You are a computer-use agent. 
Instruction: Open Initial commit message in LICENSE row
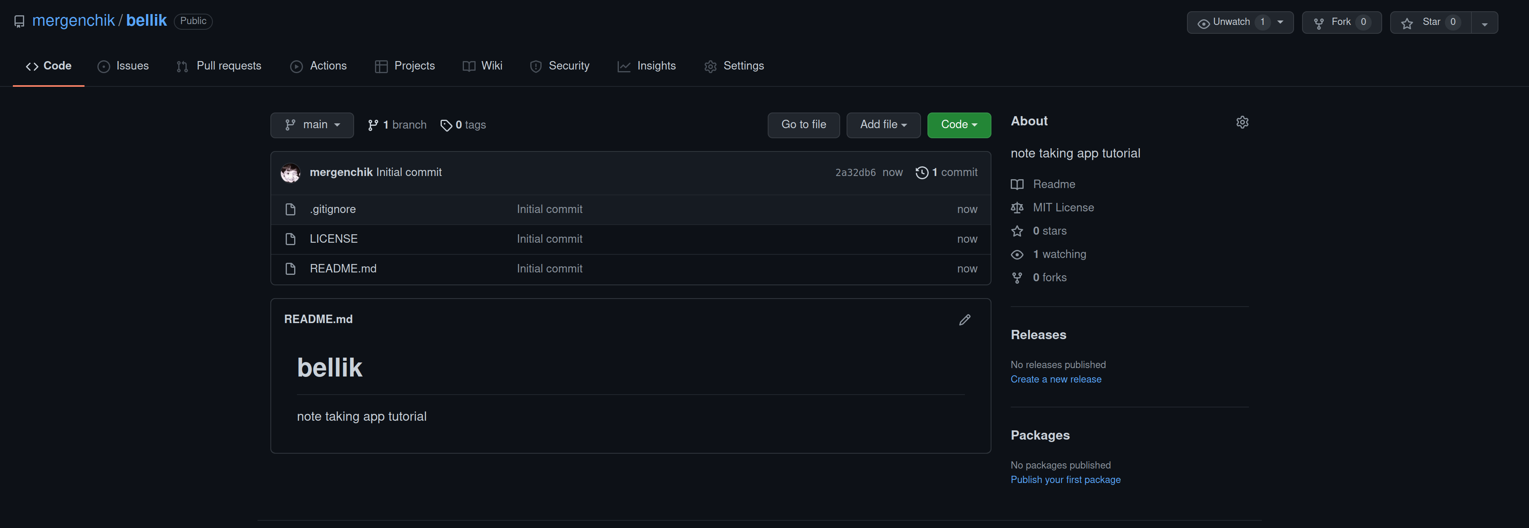click(550, 239)
